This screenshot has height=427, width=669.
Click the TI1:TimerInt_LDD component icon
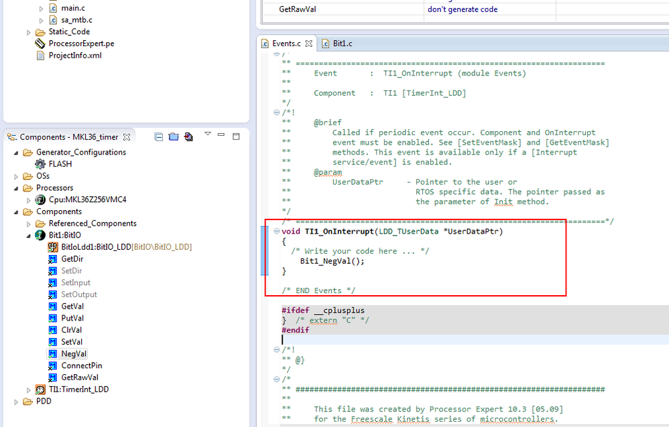[40, 390]
